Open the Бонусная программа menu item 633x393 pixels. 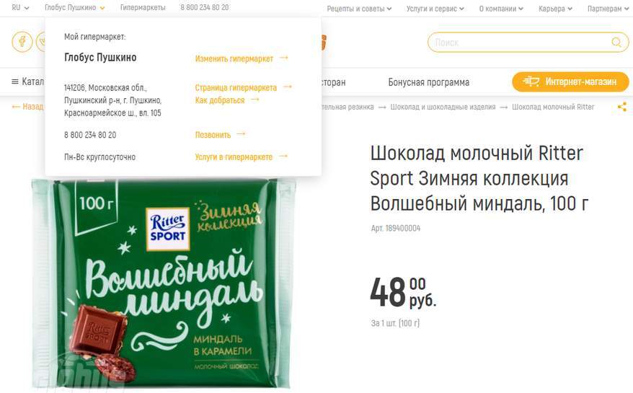(x=429, y=82)
